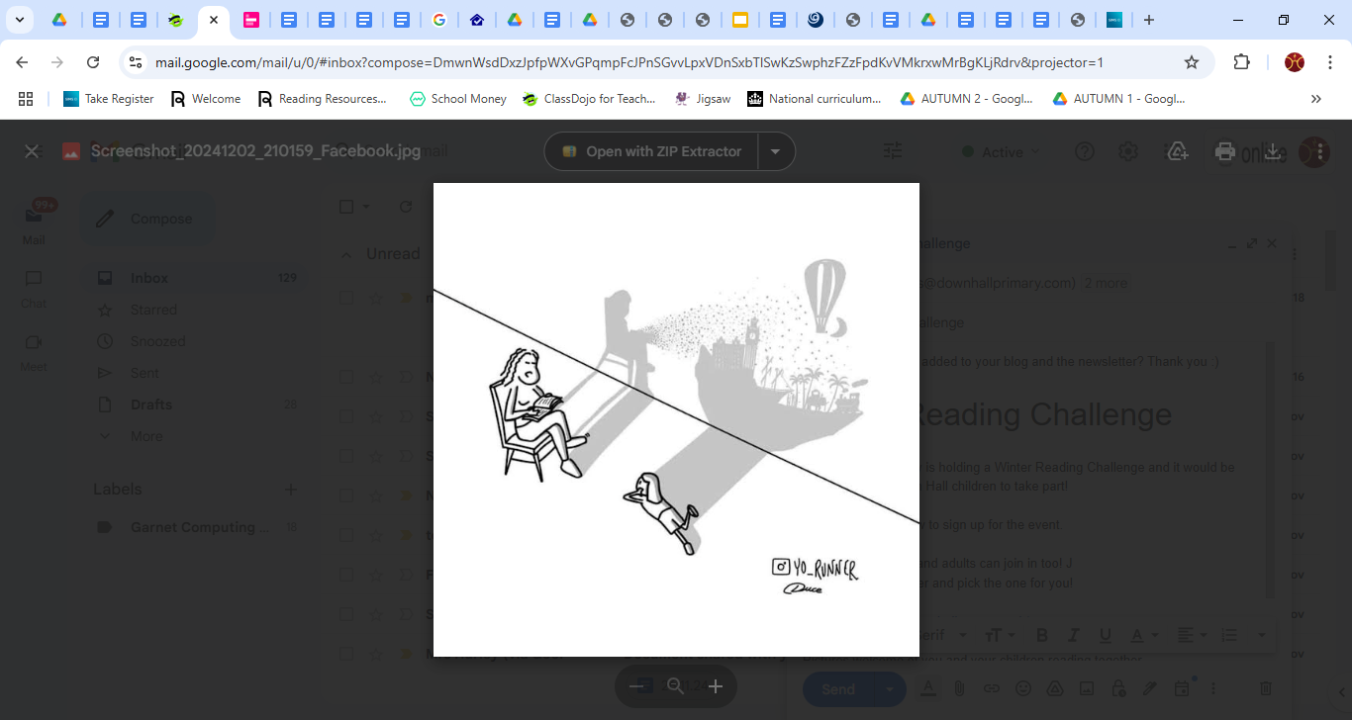Go forward in the browser
The image size is (1352, 720).
(x=57, y=62)
